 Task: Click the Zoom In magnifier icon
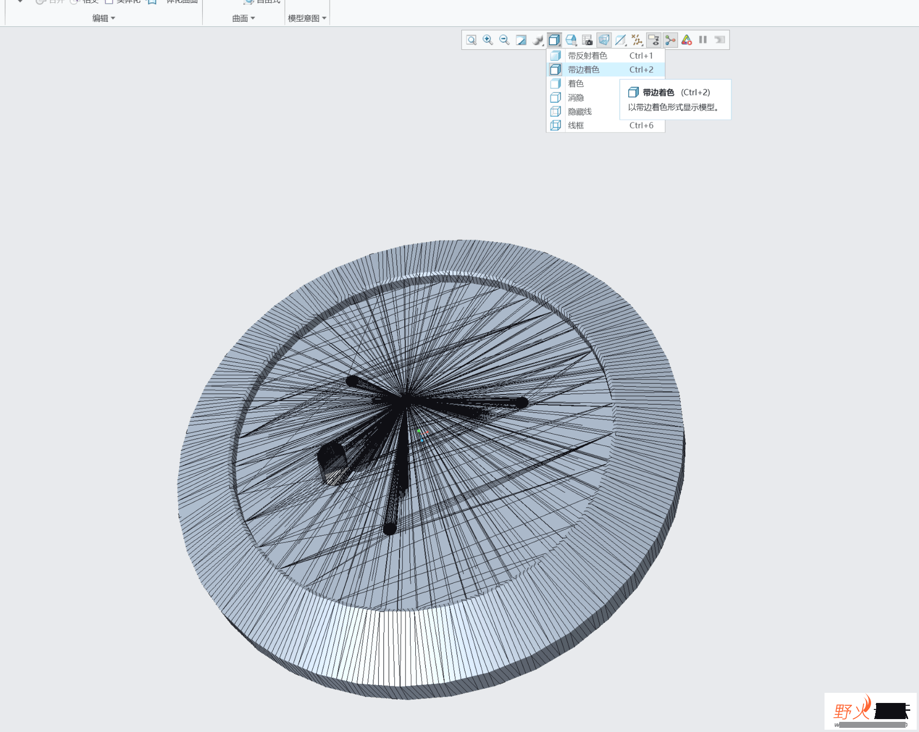click(x=488, y=40)
